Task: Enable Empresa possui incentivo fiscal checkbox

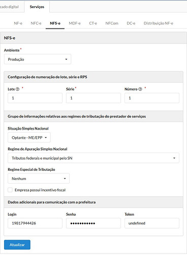Action: point(10,190)
